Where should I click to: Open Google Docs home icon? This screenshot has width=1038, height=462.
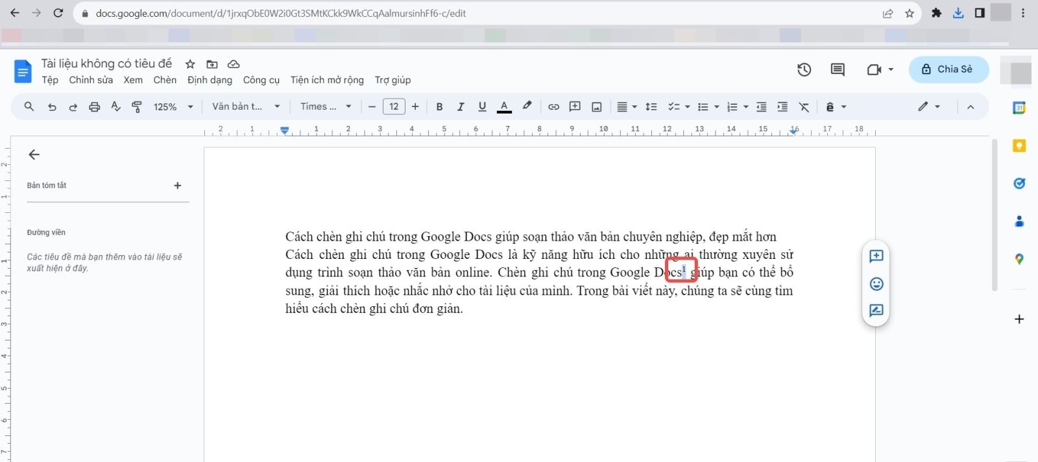coord(23,71)
